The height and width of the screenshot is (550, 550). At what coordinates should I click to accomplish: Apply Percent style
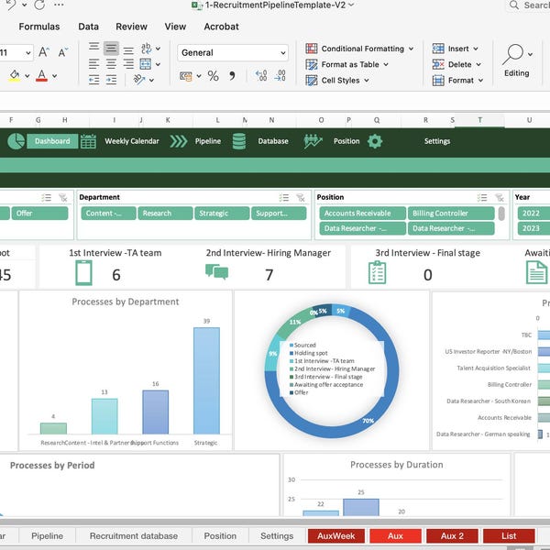pos(214,76)
